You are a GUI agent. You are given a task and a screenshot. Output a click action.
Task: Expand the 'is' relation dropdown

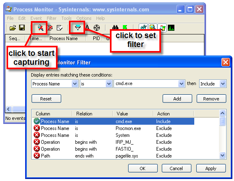tap(109, 83)
